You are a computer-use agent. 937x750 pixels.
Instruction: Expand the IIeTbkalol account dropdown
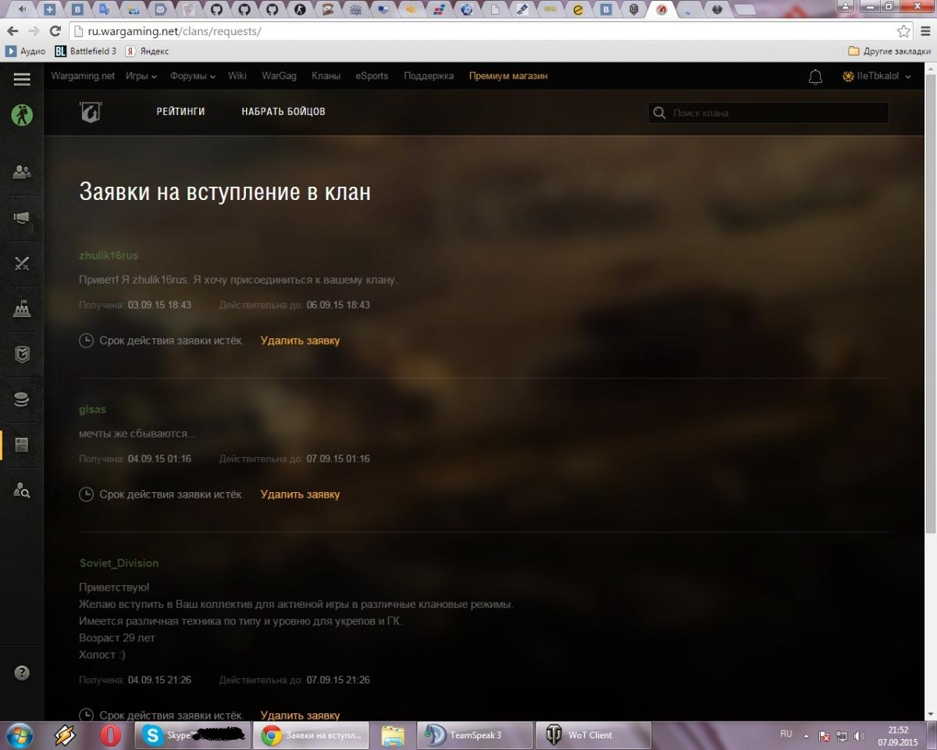pos(877,77)
